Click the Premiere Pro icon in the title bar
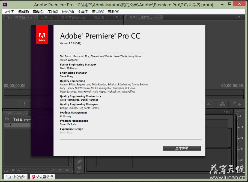 point(5,4)
